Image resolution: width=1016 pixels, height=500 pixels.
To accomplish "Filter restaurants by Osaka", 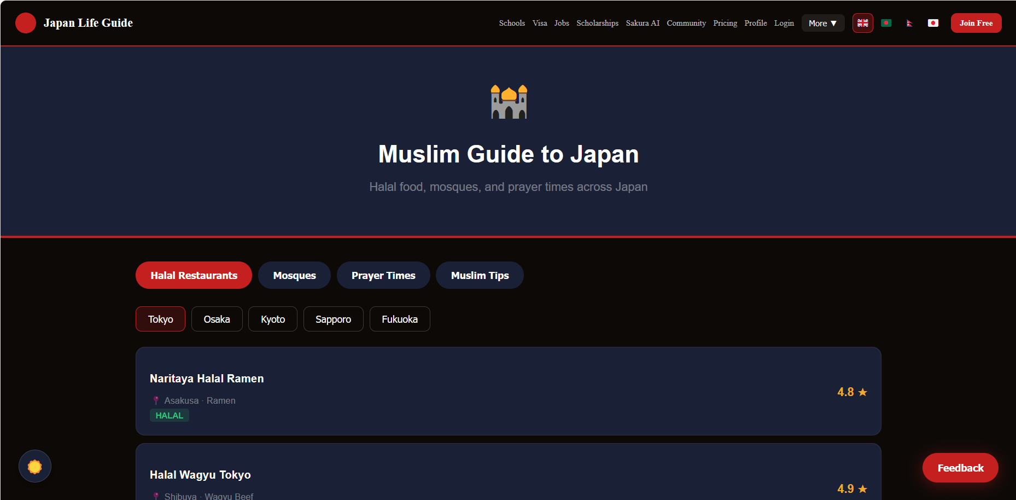I will 217,319.
